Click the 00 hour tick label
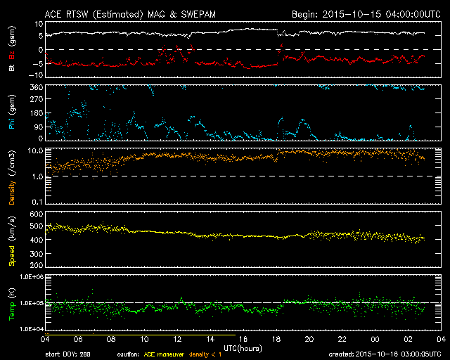Image resolution: width=450 pixels, height=360 pixels. [x=374, y=339]
